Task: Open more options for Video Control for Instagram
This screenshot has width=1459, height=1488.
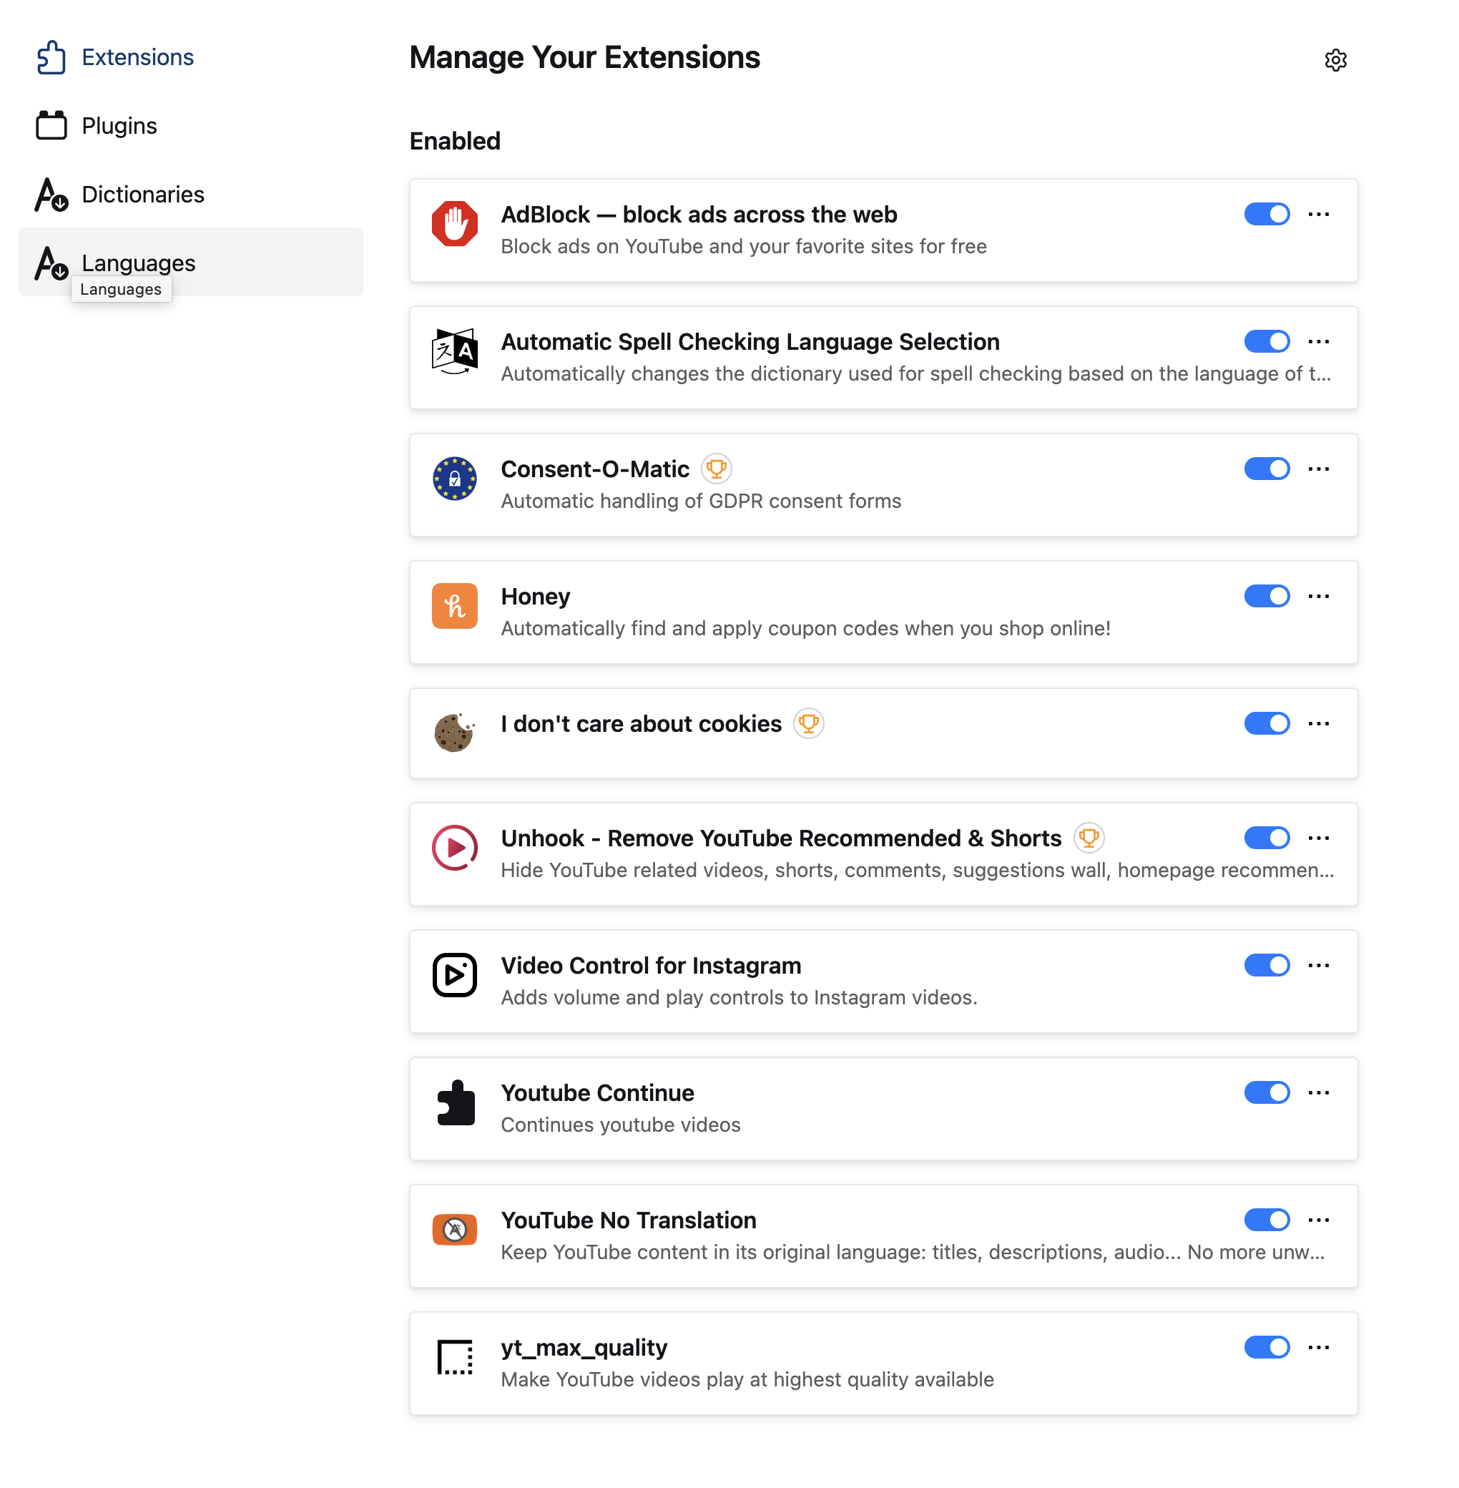Action: 1318,965
